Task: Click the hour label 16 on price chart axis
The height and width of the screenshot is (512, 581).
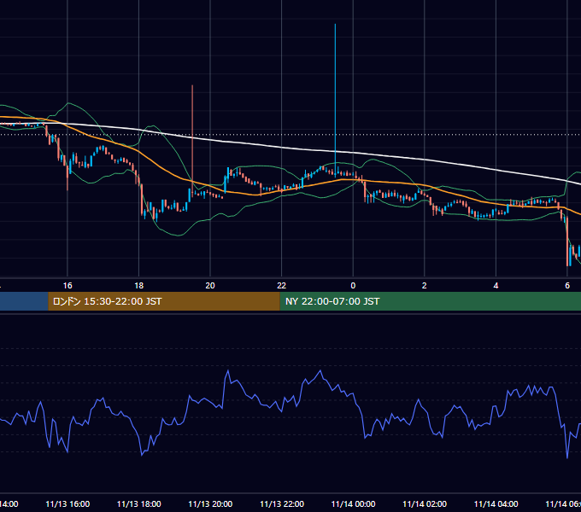Action: click(67, 286)
